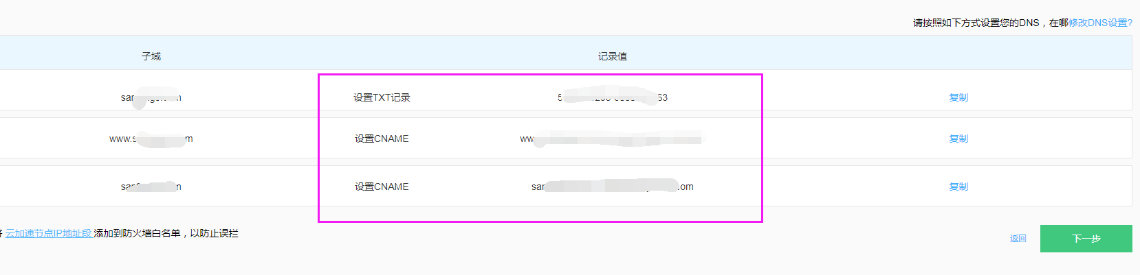Select 设置CNAME label in the www row

(382, 139)
